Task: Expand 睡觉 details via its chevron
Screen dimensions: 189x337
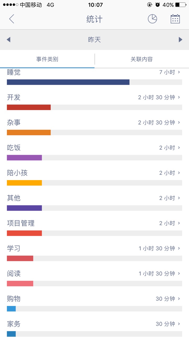Action: (x=179, y=72)
